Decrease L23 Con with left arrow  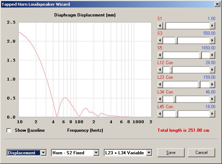(160, 85)
